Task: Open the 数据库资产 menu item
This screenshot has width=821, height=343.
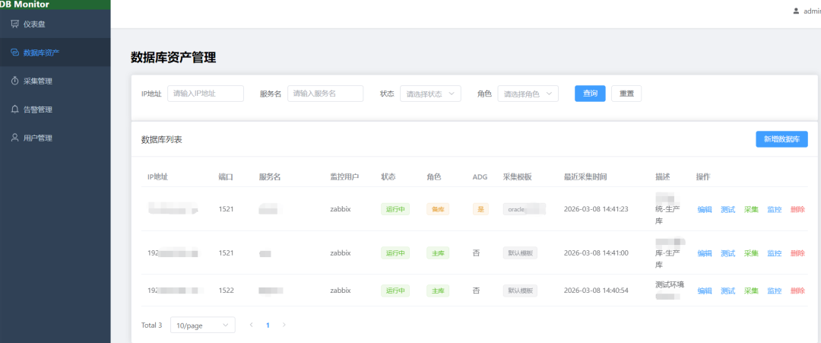Action: [55, 52]
